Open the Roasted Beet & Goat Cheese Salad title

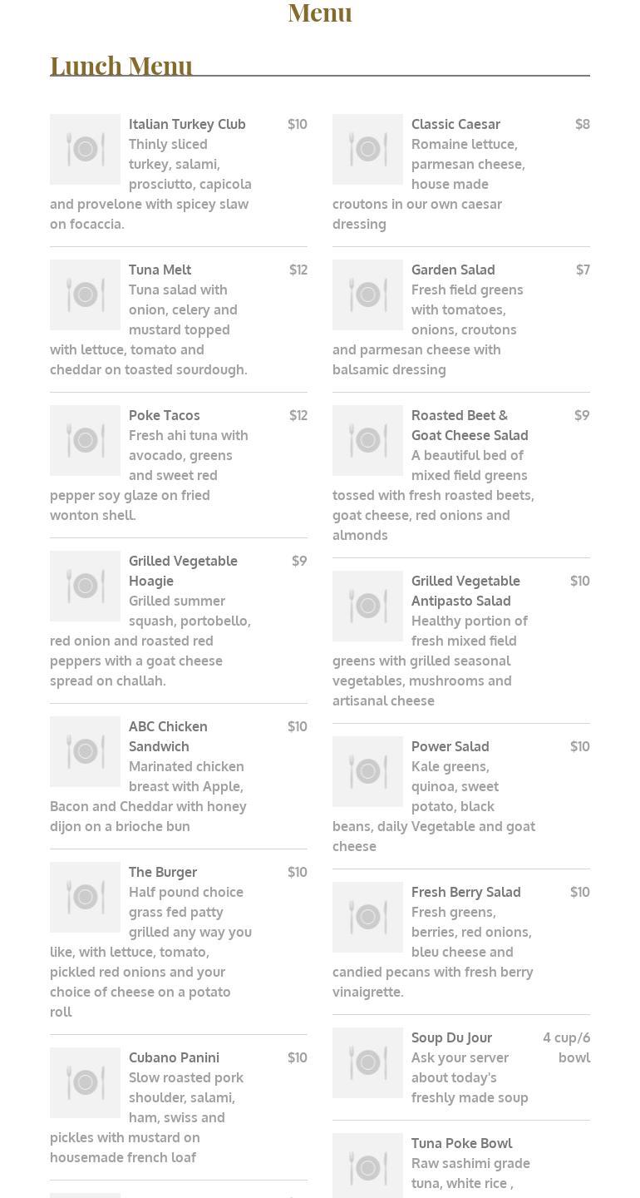point(470,425)
